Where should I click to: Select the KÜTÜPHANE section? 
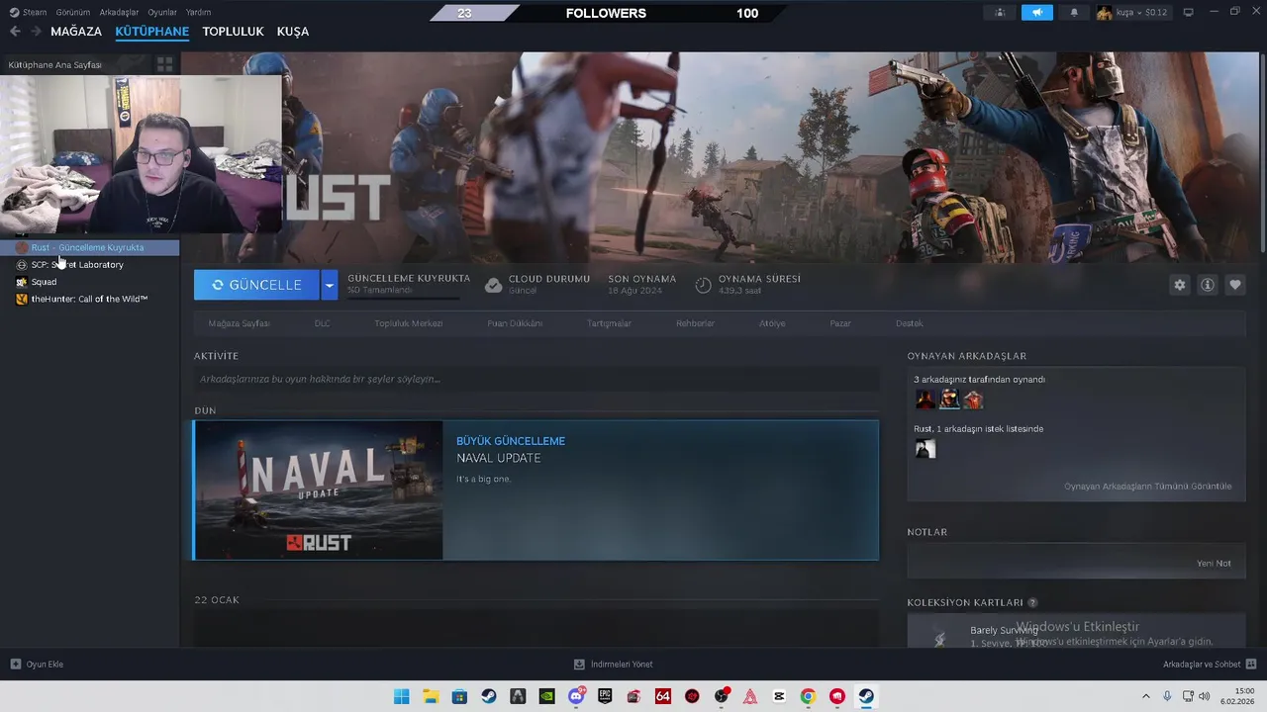[151, 32]
